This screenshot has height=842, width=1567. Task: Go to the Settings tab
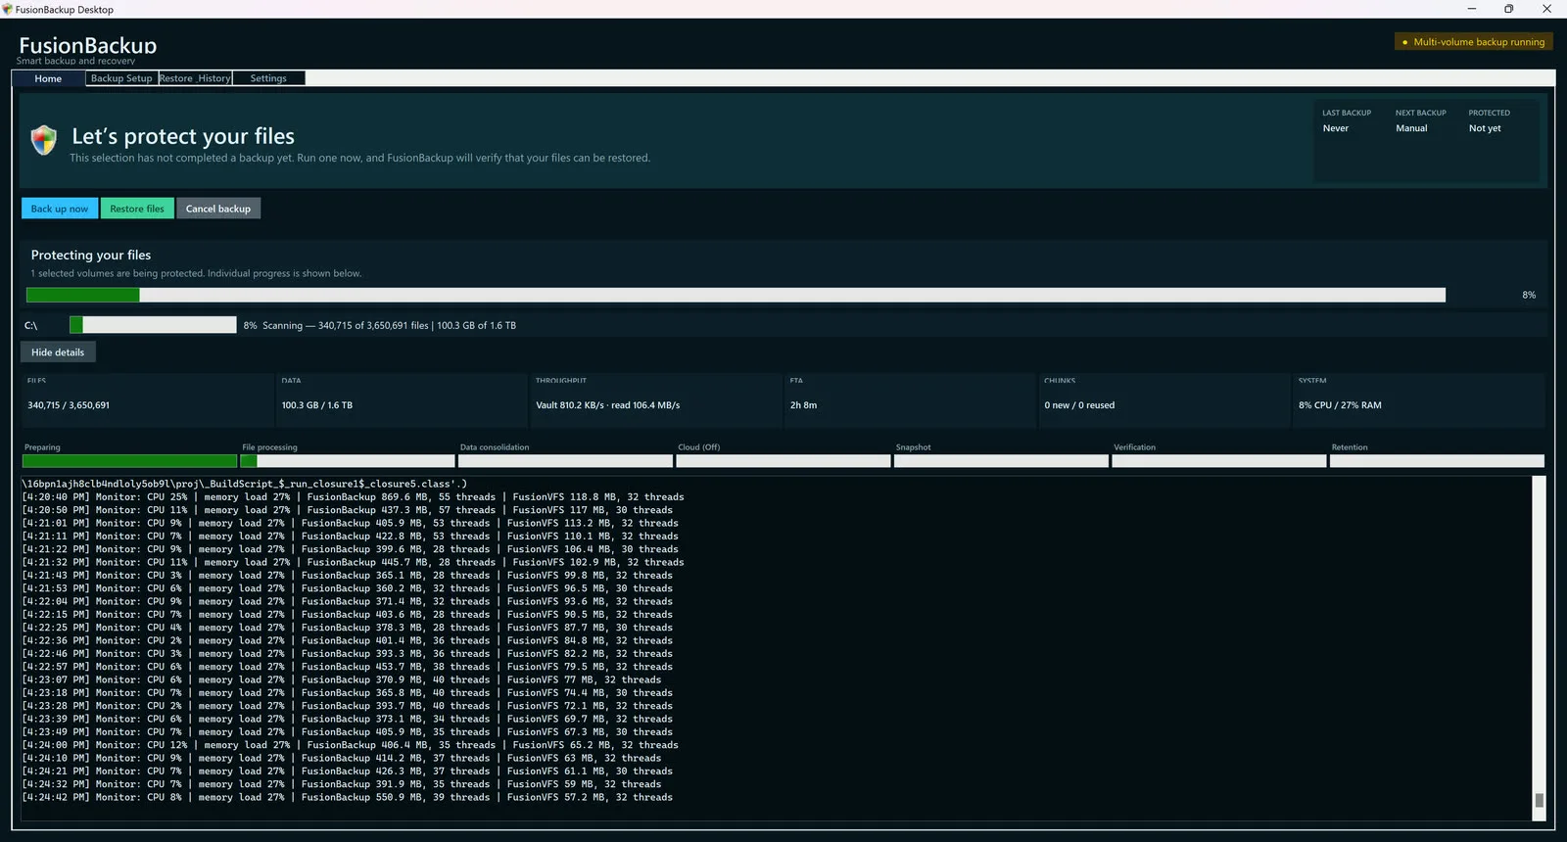click(268, 78)
